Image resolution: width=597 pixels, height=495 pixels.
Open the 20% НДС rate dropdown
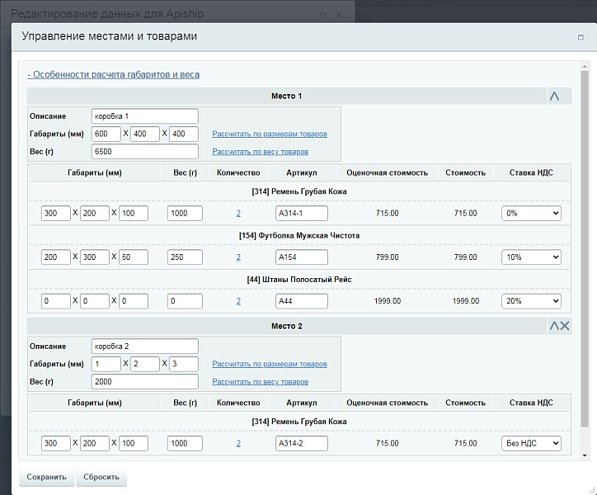[531, 301]
